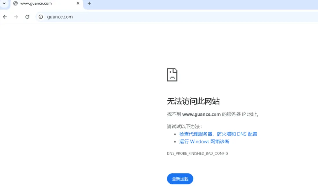
Task: Close the www.guance.com tab
Action: (x=78, y=3)
